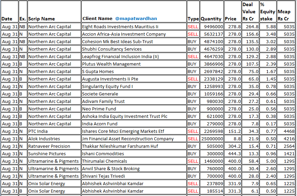Click BUY type in Cohesion Mk row

(193, 41)
